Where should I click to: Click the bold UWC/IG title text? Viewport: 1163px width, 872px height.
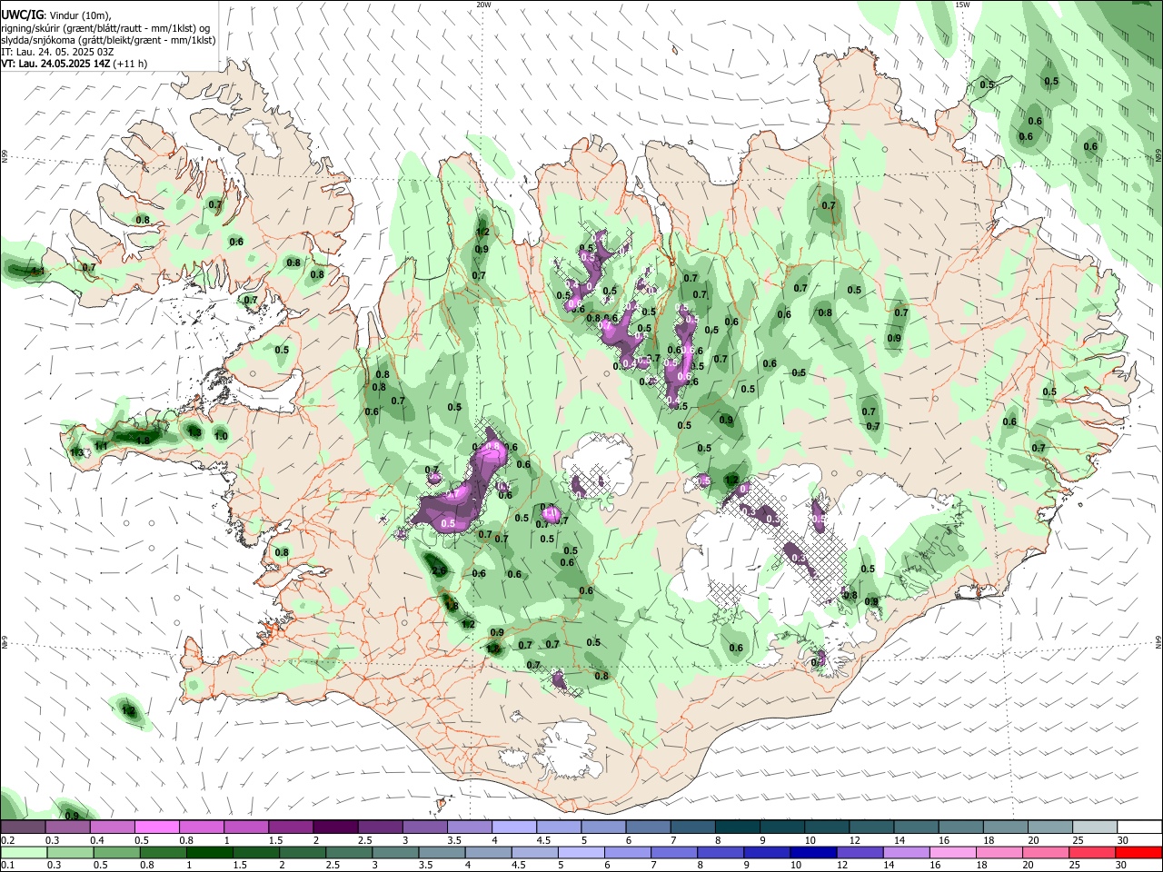point(23,15)
